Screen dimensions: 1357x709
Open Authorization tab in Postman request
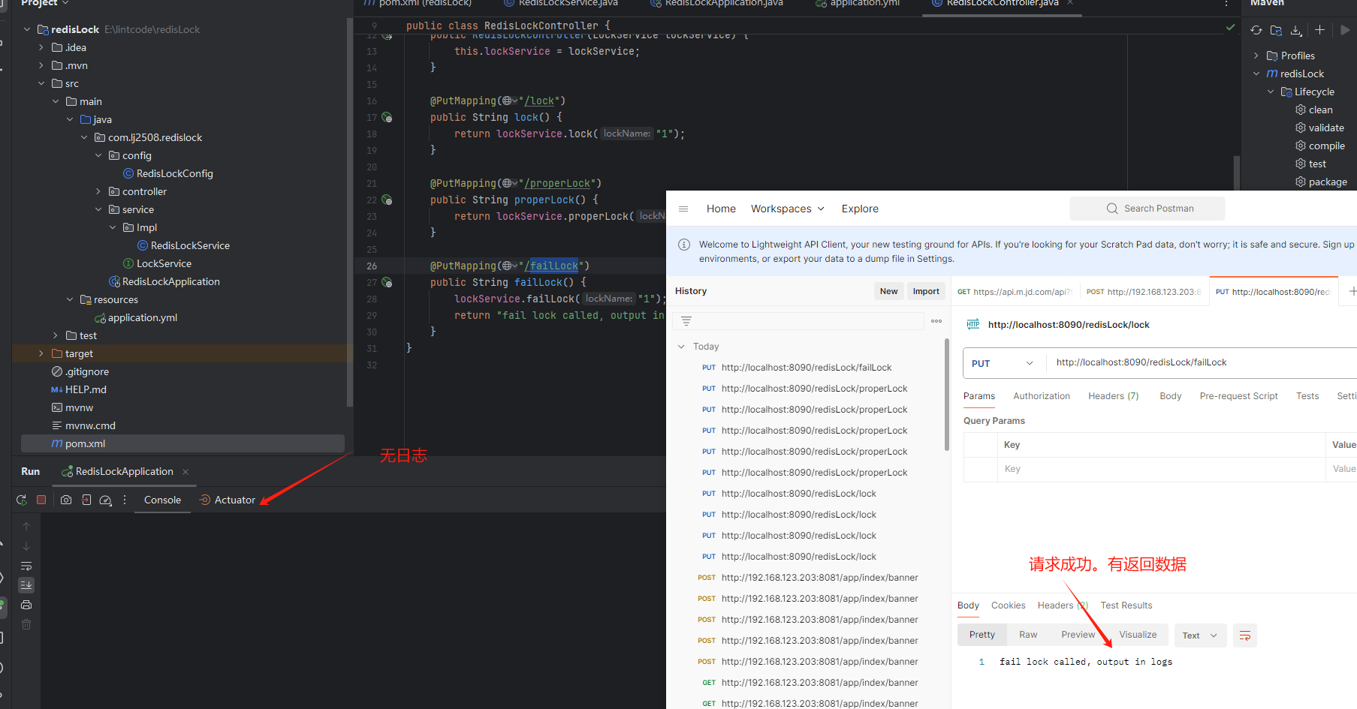[1042, 396]
